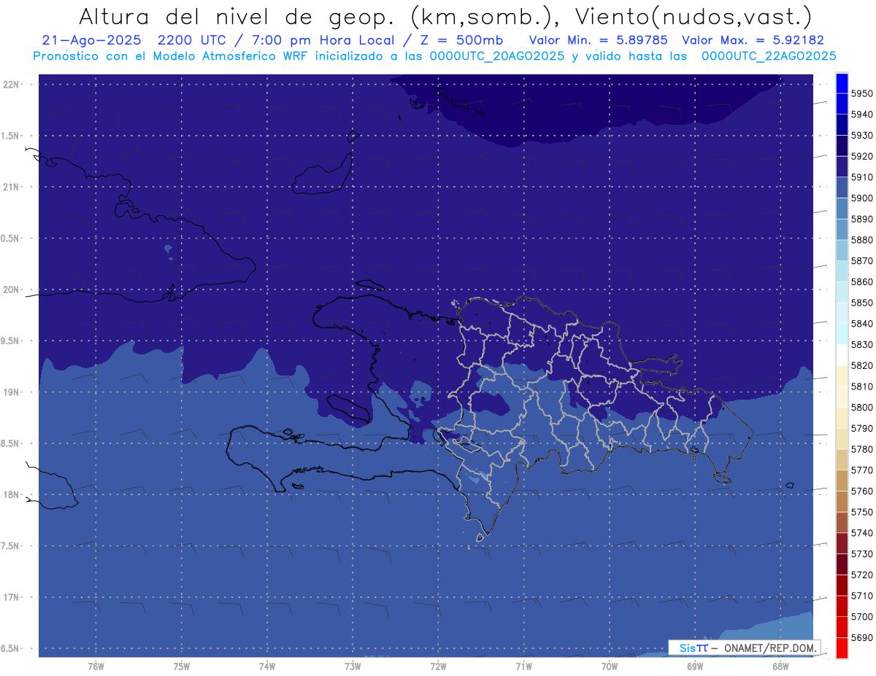Click the '75W' longitude label
Image resolution: width=876 pixels, height=676 pixels.
click(182, 667)
